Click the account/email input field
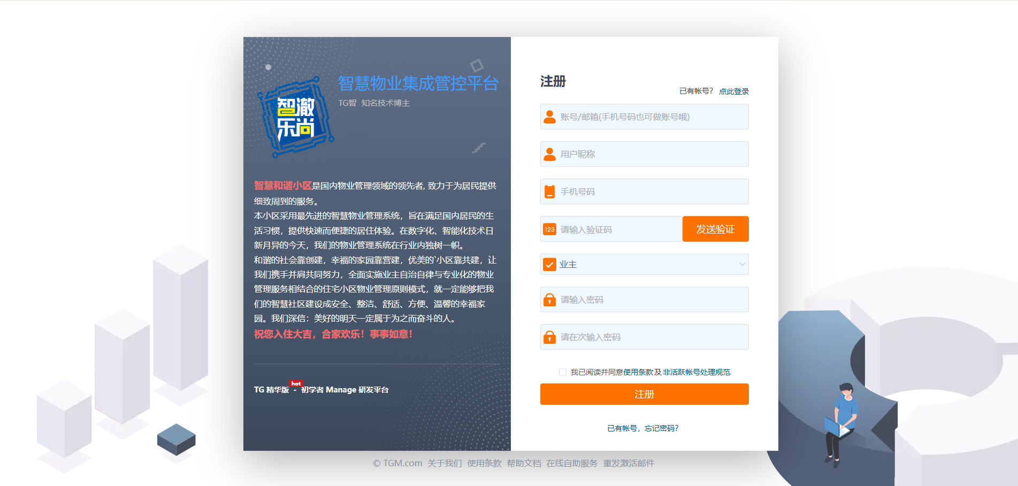The image size is (1018, 486). [x=644, y=117]
